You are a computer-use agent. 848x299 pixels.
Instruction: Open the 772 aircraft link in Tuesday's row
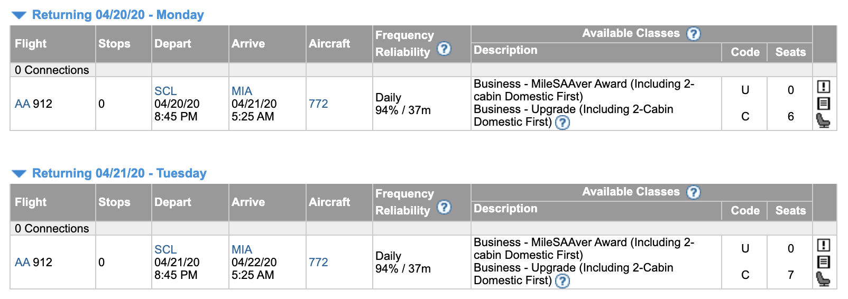(x=318, y=263)
